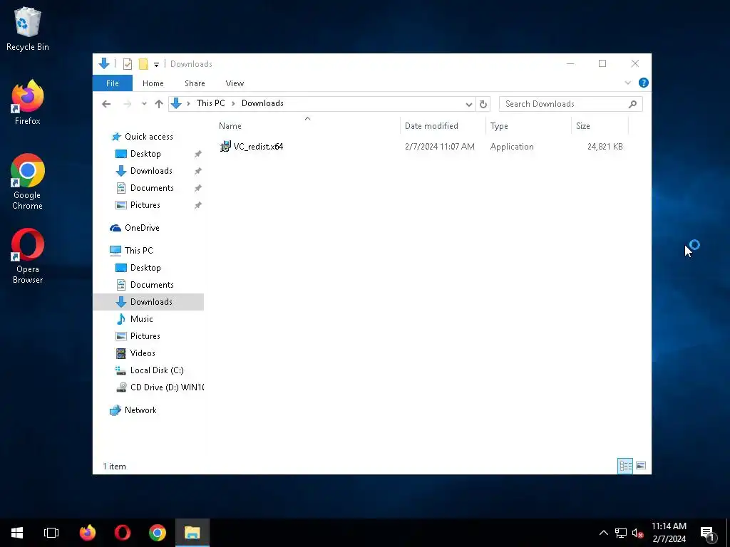Image resolution: width=730 pixels, height=547 pixels.
Task: Switch to the View ribbon tab
Action: [235, 83]
